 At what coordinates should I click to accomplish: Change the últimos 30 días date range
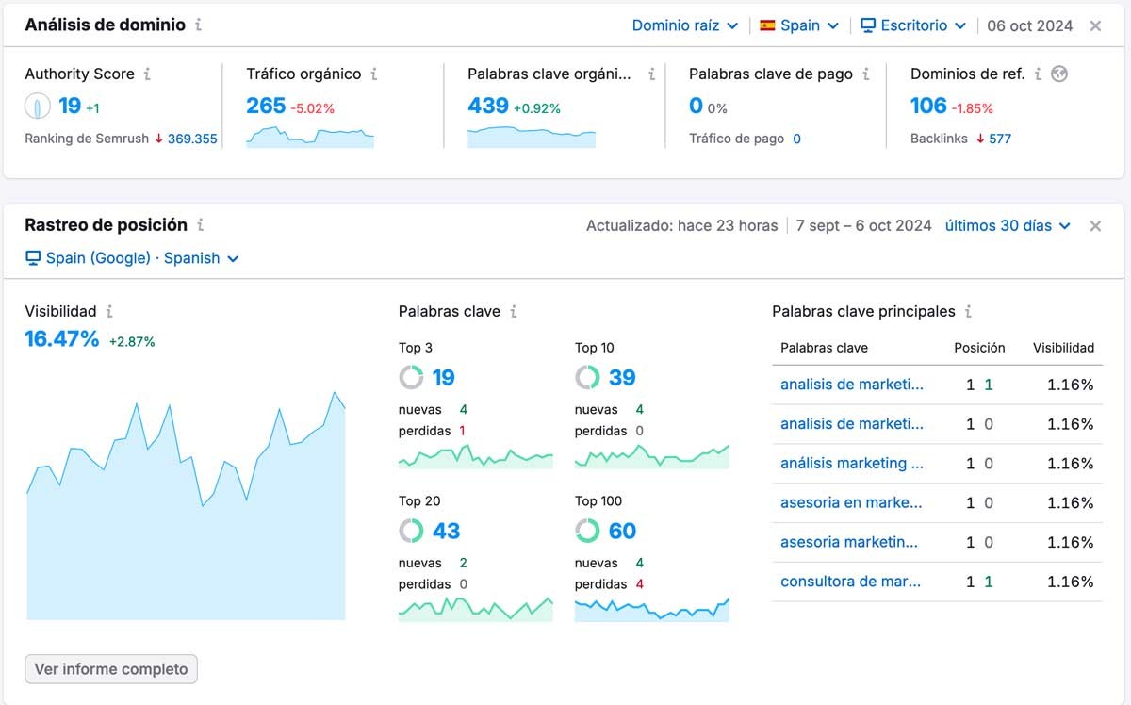(x=1008, y=226)
